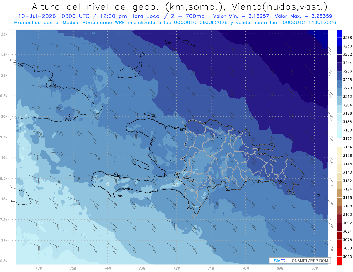The height and width of the screenshot is (272, 353).
Task: Click the 69W longitude label
Action: click(x=280, y=268)
